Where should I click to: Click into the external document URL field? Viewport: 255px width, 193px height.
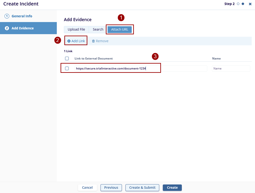pyautogui.click(x=140, y=68)
